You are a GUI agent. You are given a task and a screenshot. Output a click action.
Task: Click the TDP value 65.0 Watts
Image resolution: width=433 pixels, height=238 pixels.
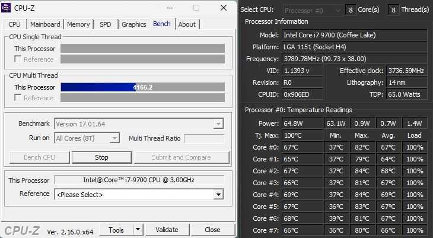(x=407, y=94)
